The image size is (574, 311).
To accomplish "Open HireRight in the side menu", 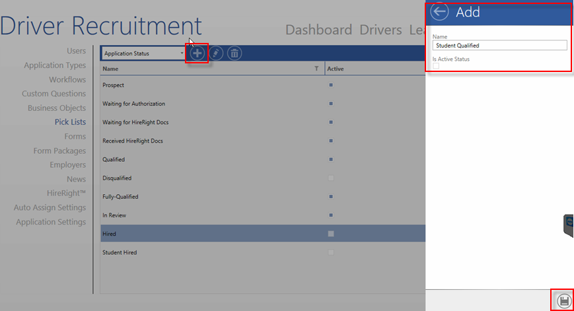I will click(x=66, y=193).
